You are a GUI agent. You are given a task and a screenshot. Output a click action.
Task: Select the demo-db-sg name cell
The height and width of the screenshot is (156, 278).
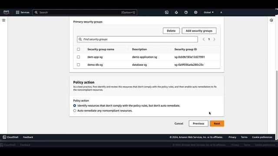tap(95, 65)
